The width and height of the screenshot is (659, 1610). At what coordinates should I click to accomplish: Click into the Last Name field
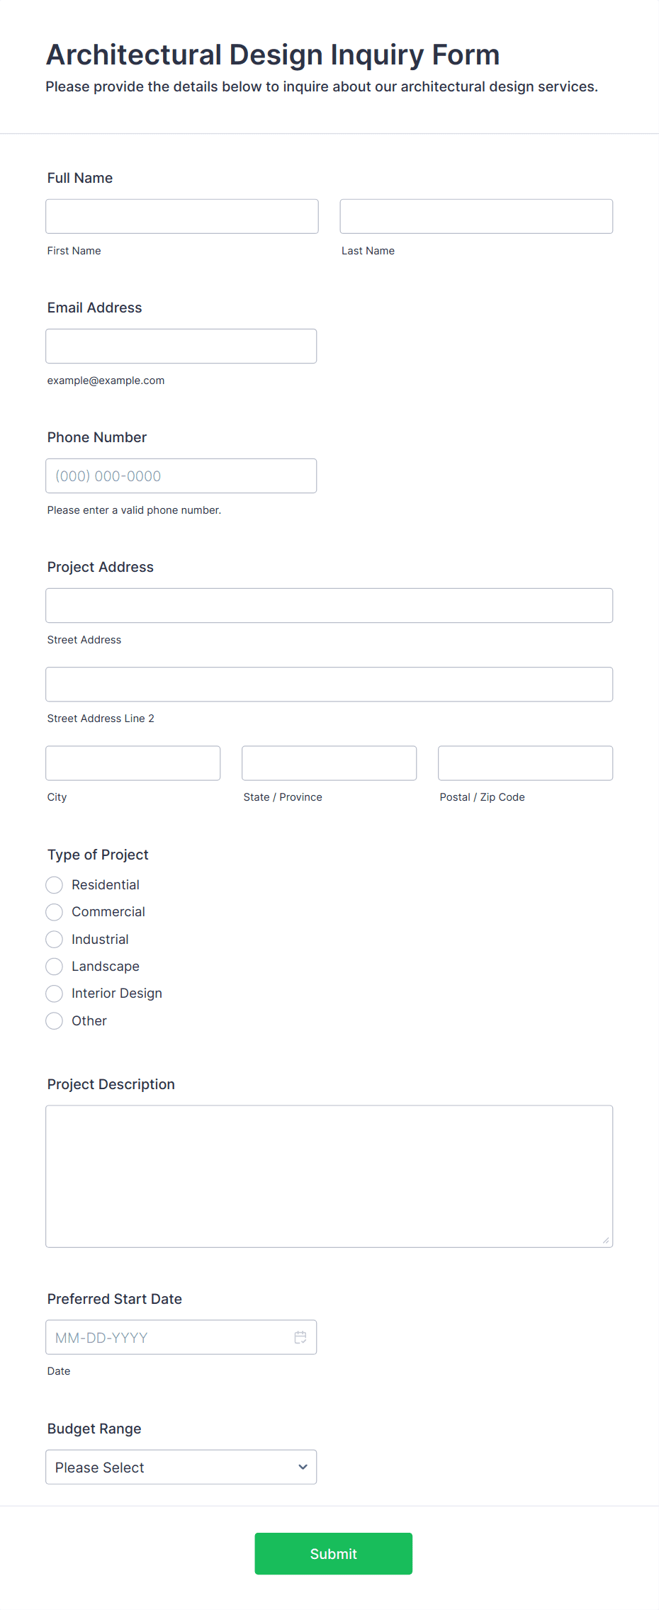[475, 215]
